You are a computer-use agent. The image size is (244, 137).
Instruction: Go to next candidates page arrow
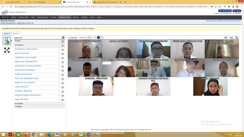(x=102, y=38)
